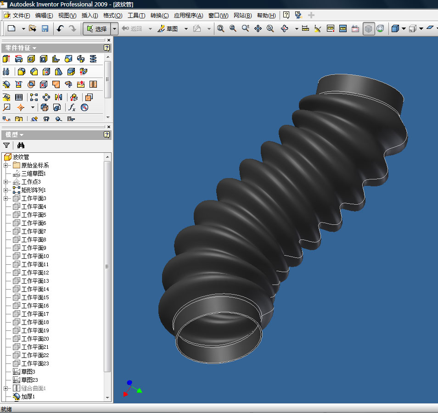The width and height of the screenshot is (438, 413).
Task: Select the Loft feature tool
Action: click(68, 59)
